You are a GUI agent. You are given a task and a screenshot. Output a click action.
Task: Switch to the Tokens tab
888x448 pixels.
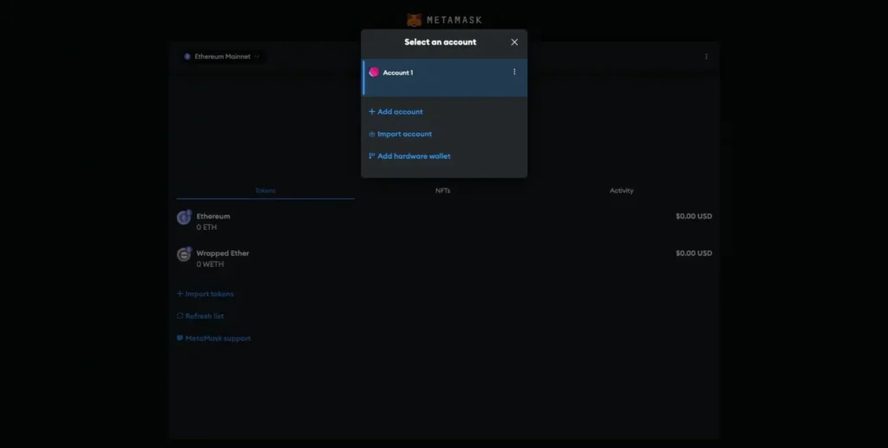click(x=265, y=191)
